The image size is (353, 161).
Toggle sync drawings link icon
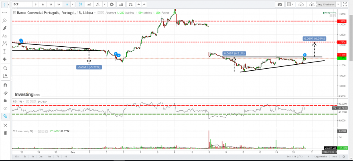pos(4,116)
